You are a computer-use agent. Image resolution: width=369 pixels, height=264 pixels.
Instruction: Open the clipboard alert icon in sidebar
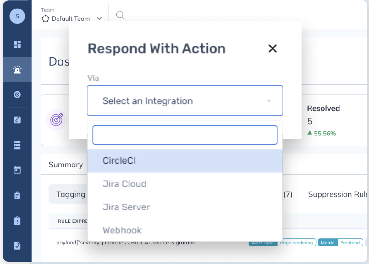click(17, 221)
